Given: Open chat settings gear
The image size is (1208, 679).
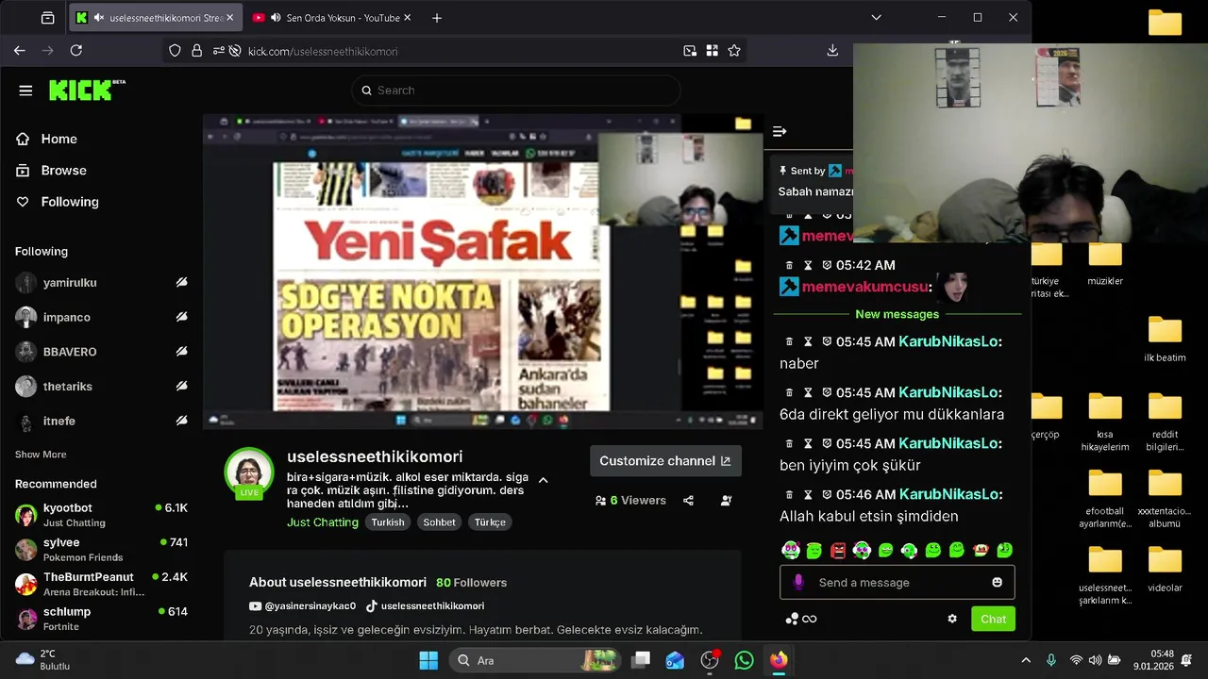Looking at the screenshot, I should point(952,619).
